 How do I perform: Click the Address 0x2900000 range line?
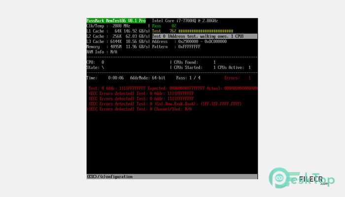pos(189,41)
